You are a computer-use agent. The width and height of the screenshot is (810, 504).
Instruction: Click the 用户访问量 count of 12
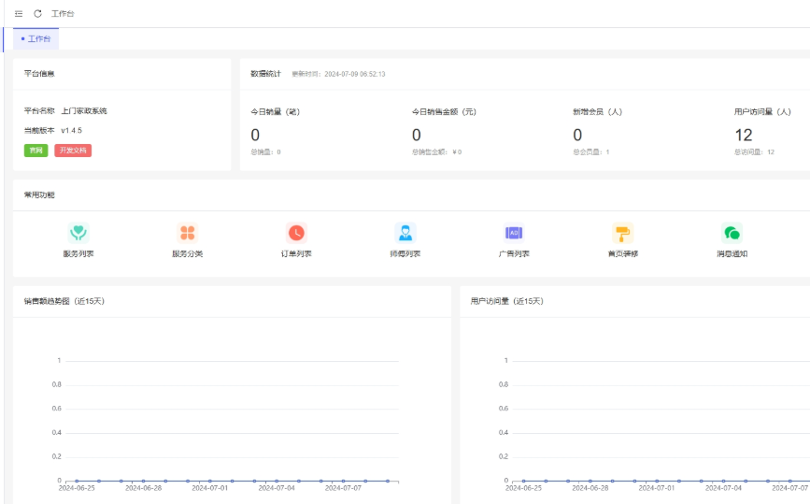(744, 136)
